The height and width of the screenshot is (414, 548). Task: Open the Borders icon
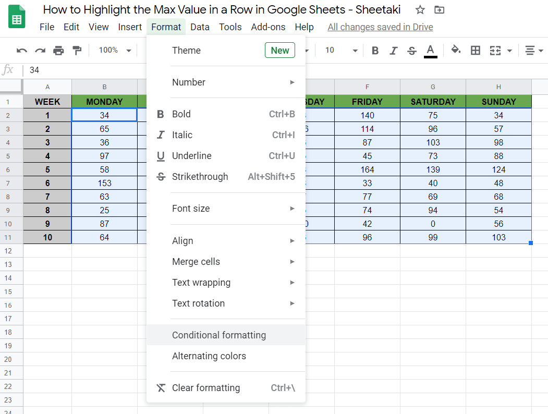pos(475,50)
